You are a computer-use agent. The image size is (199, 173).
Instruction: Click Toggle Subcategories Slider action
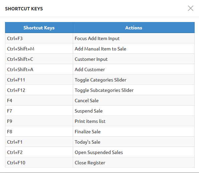(x=104, y=90)
